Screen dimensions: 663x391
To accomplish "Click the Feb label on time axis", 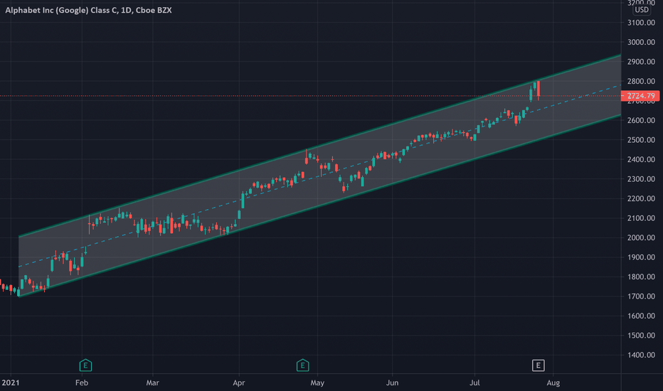I will click(82, 382).
